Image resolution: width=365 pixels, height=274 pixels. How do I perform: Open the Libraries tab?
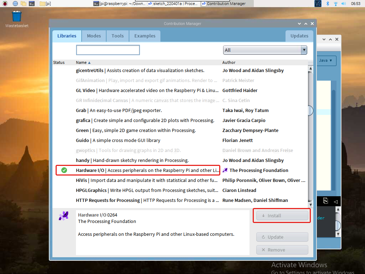tap(67, 36)
